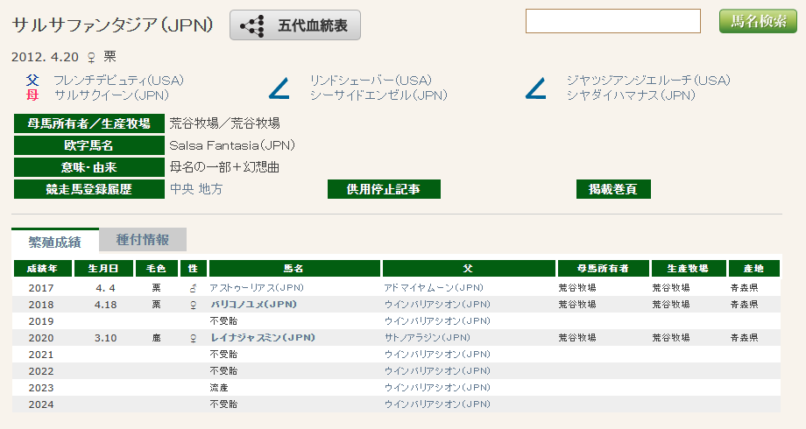Screen dimensions: 806x429
Task: Open シヤダイハマナス(JPN) link
Action: pyautogui.click(x=631, y=95)
